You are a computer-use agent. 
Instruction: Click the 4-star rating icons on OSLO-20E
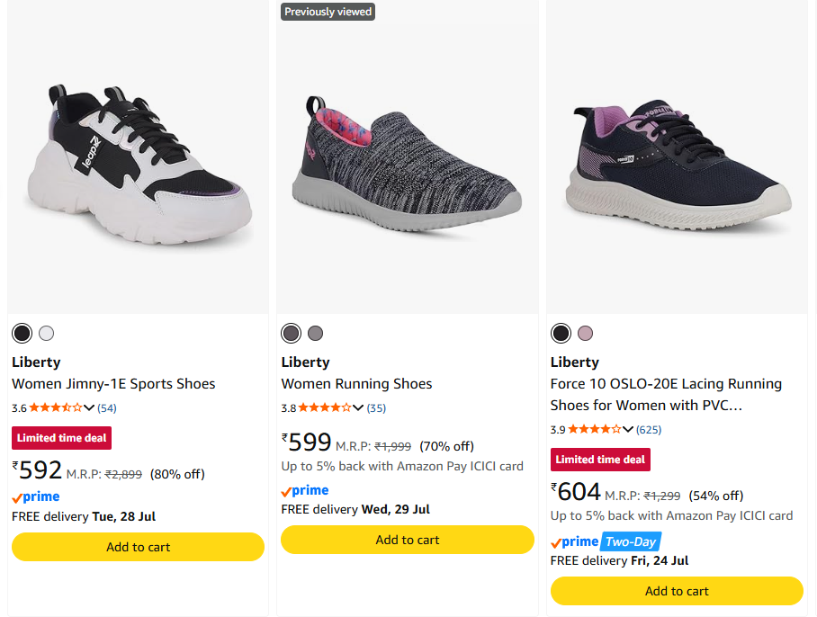pyautogui.click(x=594, y=430)
